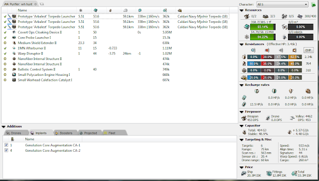319x181 pixels.
Task: Uncheck Genolution Core Augmentation CA-1 implant
Action: tap(6, 145)
